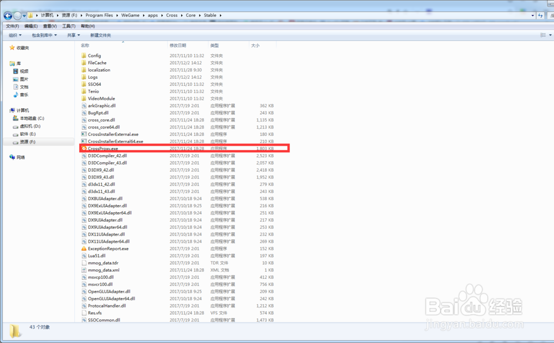The width and height of the screenshot is (554, 343).
Task: Sort by 类型 column header
Action: click(214, 45)
